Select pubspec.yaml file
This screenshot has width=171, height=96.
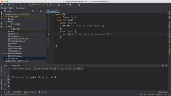coord(15,49)
